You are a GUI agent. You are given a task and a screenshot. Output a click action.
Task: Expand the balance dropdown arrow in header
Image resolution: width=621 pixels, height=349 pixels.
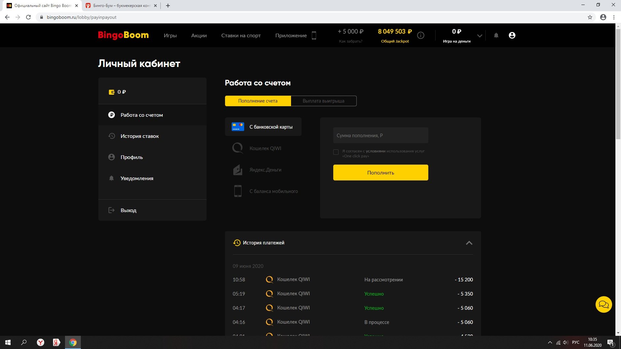[480, 36]
